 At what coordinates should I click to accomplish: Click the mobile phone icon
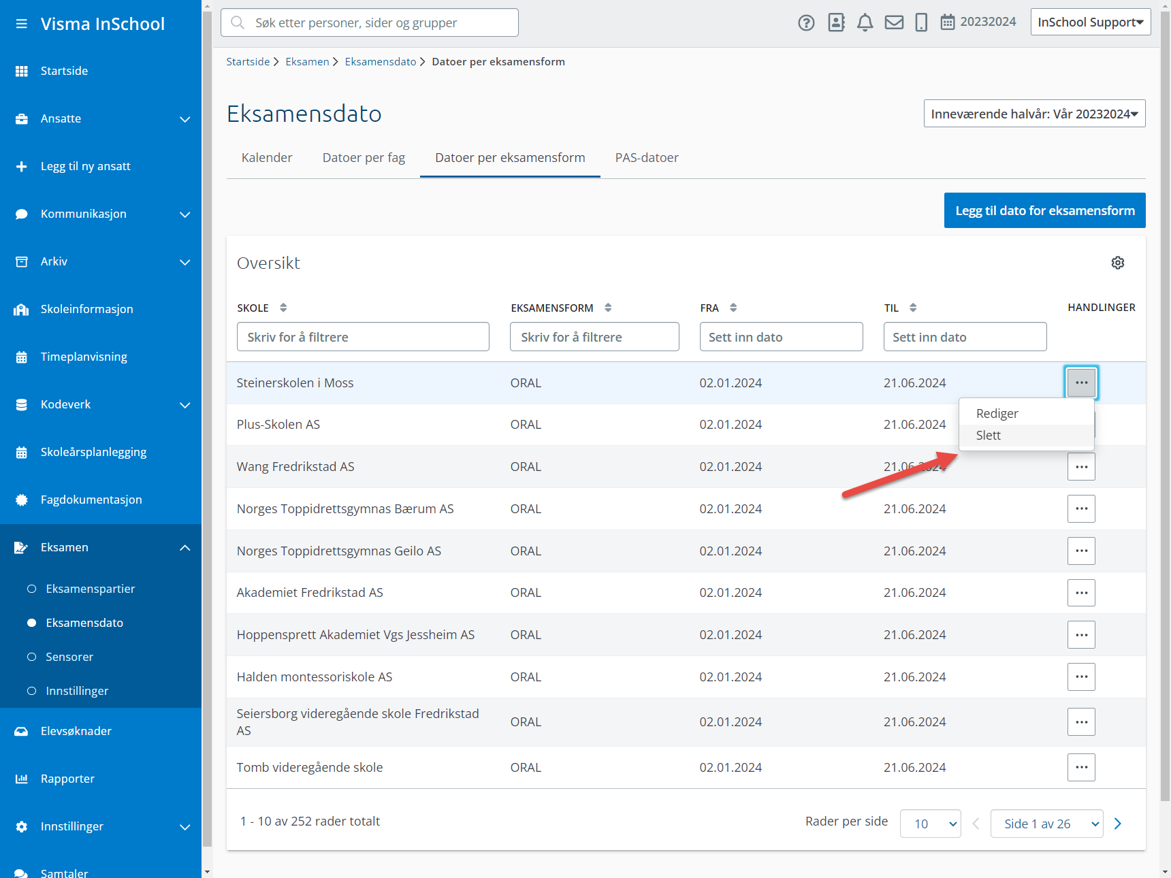point(921,22)
